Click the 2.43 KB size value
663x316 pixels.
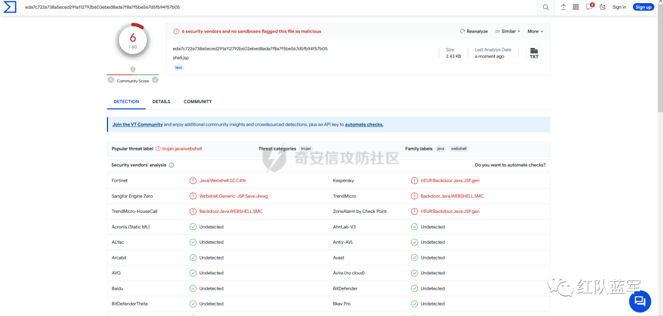453,56
